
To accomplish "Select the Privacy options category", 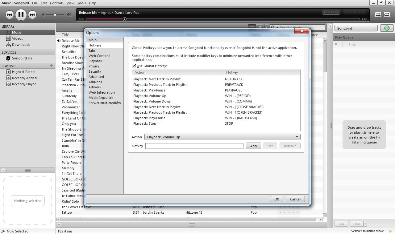I will 105,66.
